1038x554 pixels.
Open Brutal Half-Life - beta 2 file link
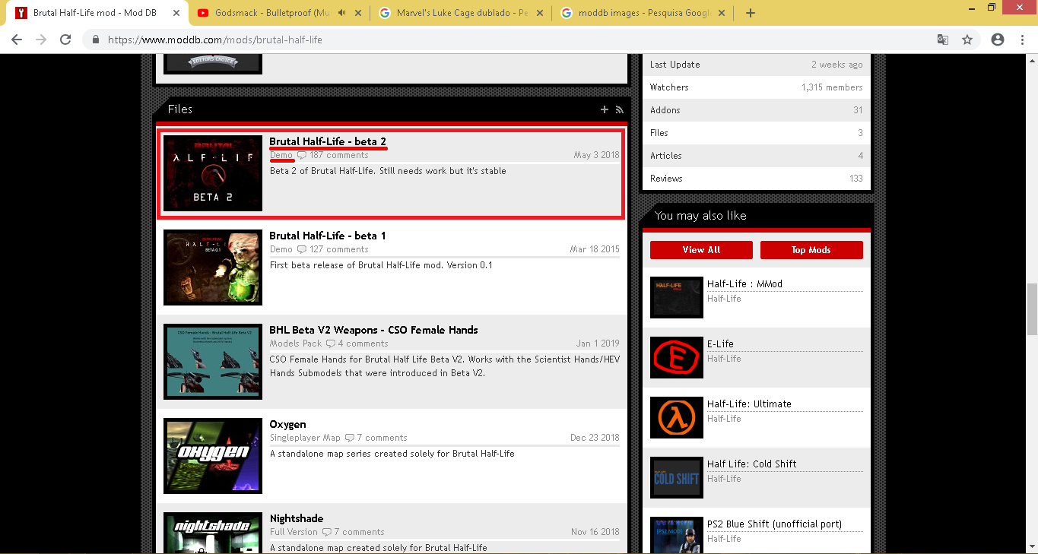(328, 141)
